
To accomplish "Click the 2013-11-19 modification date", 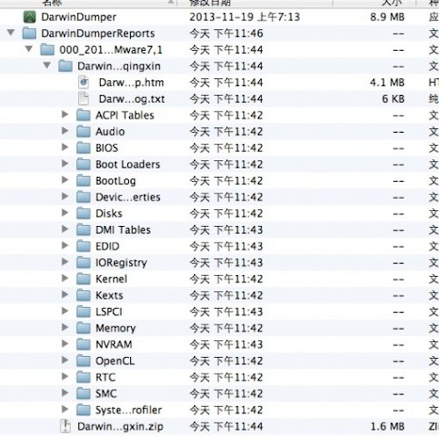I will click(x=221, y=17).
